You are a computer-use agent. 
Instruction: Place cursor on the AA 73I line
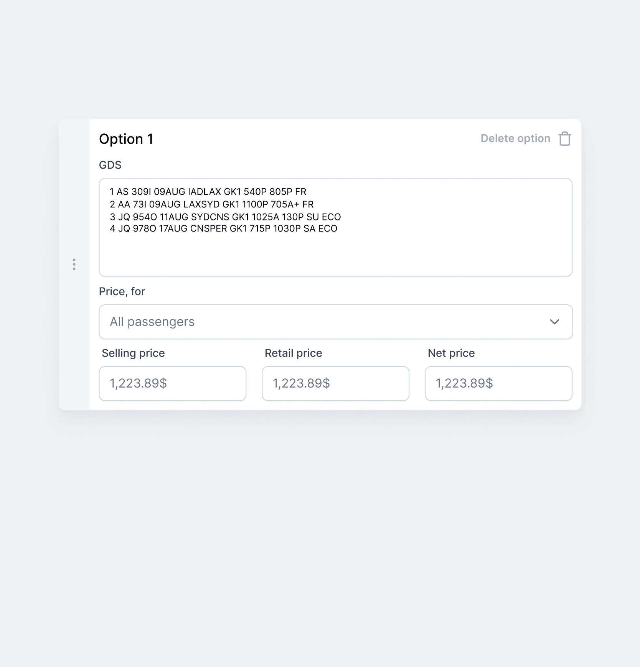[212, 204]
